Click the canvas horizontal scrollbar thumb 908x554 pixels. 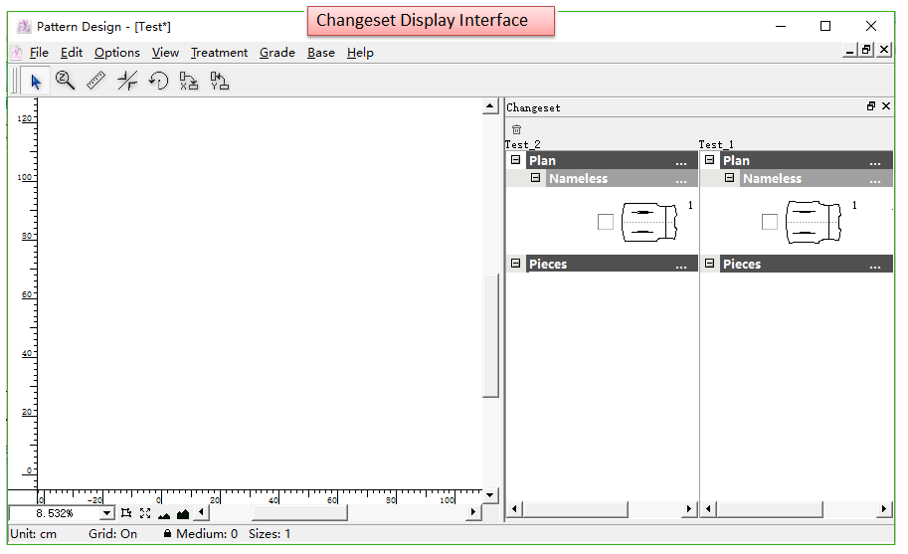[298, 513]
